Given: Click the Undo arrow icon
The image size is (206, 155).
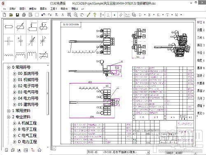Looking at the screenshot, I should tap(43, 14).
